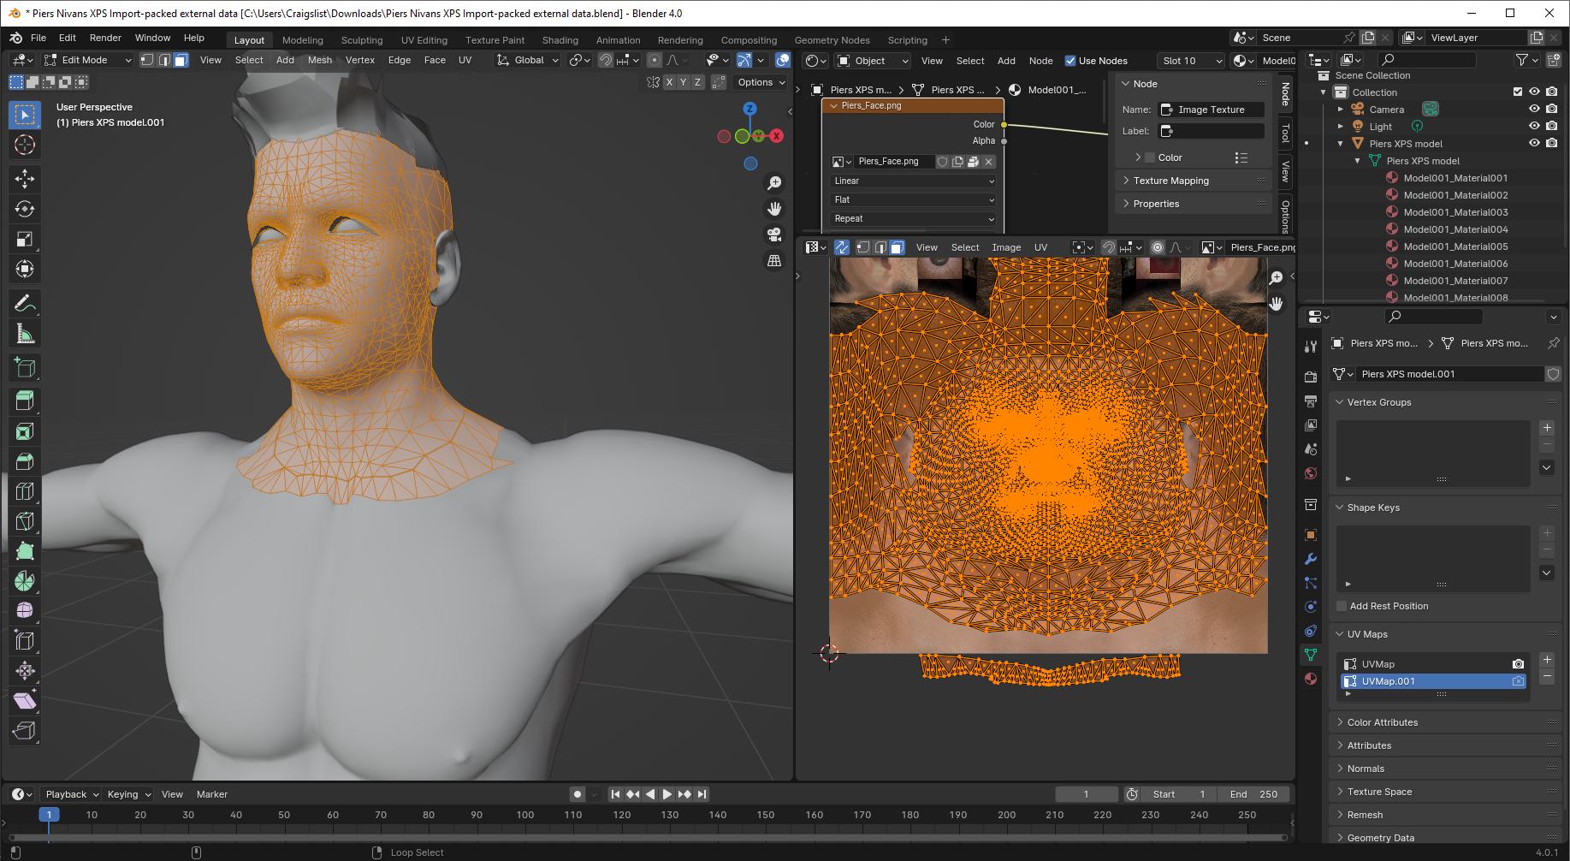Open the Render menu

[x=105, y=38]
